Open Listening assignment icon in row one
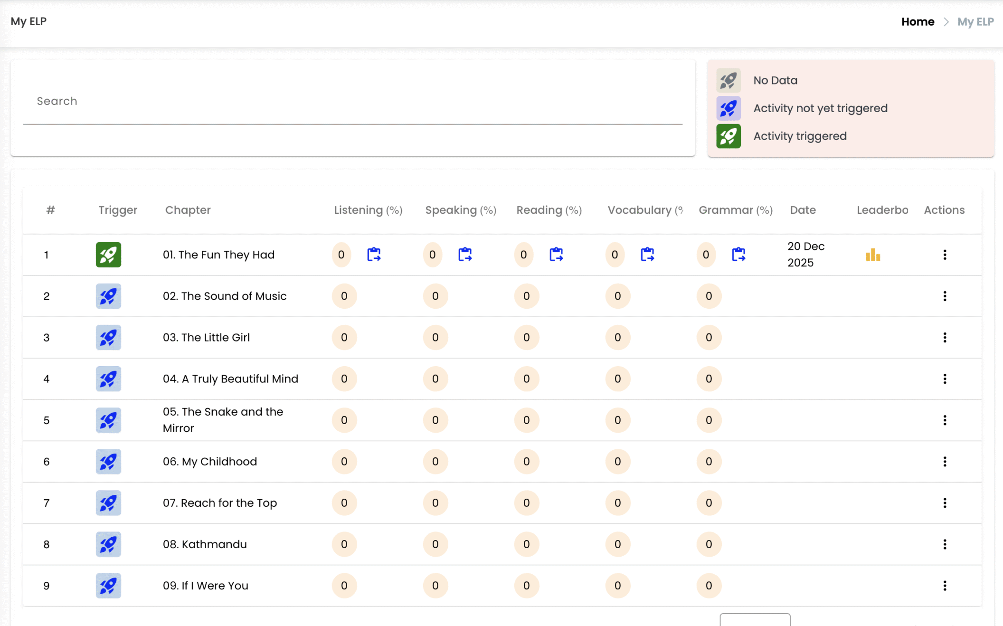 click(x=374, y=255)
